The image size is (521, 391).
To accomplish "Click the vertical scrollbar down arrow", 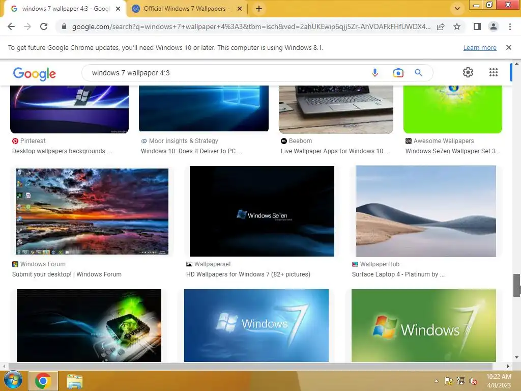I will (516, 357).
